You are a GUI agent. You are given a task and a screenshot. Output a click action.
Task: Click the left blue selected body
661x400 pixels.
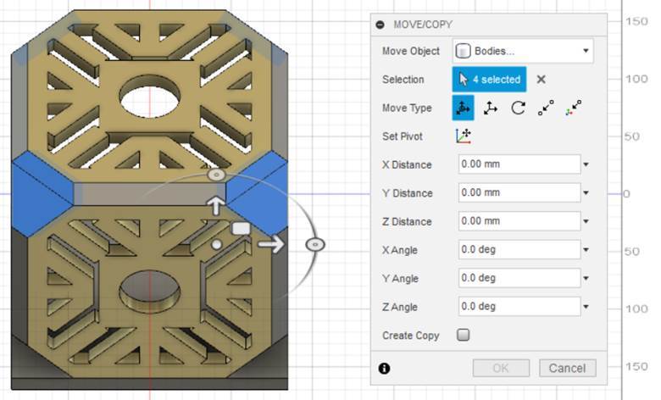coord(42,194)
